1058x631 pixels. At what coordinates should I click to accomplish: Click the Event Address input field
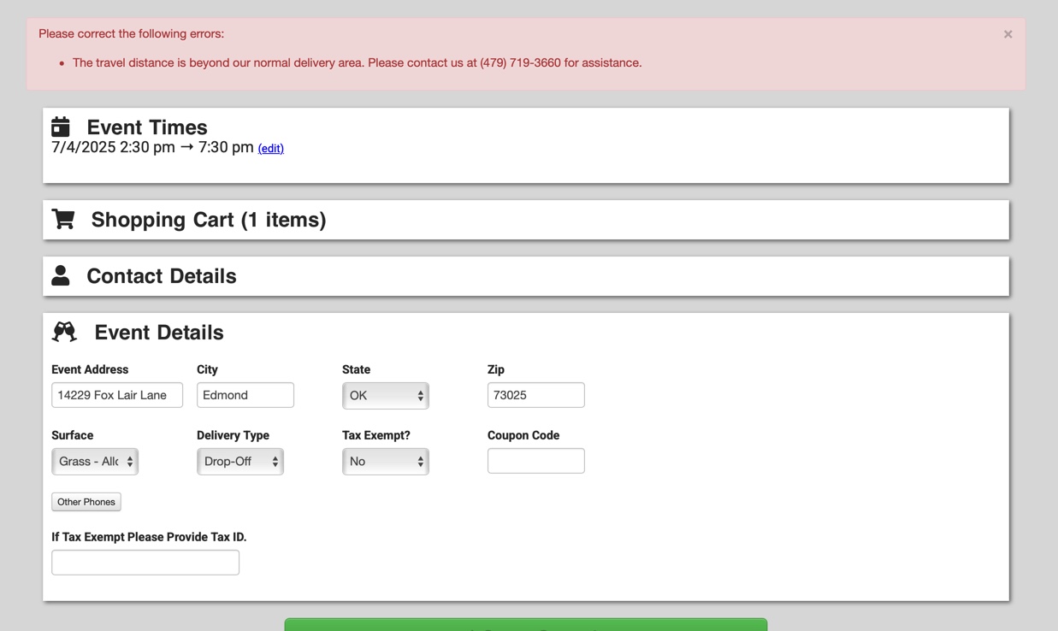(x=117, y=395)
